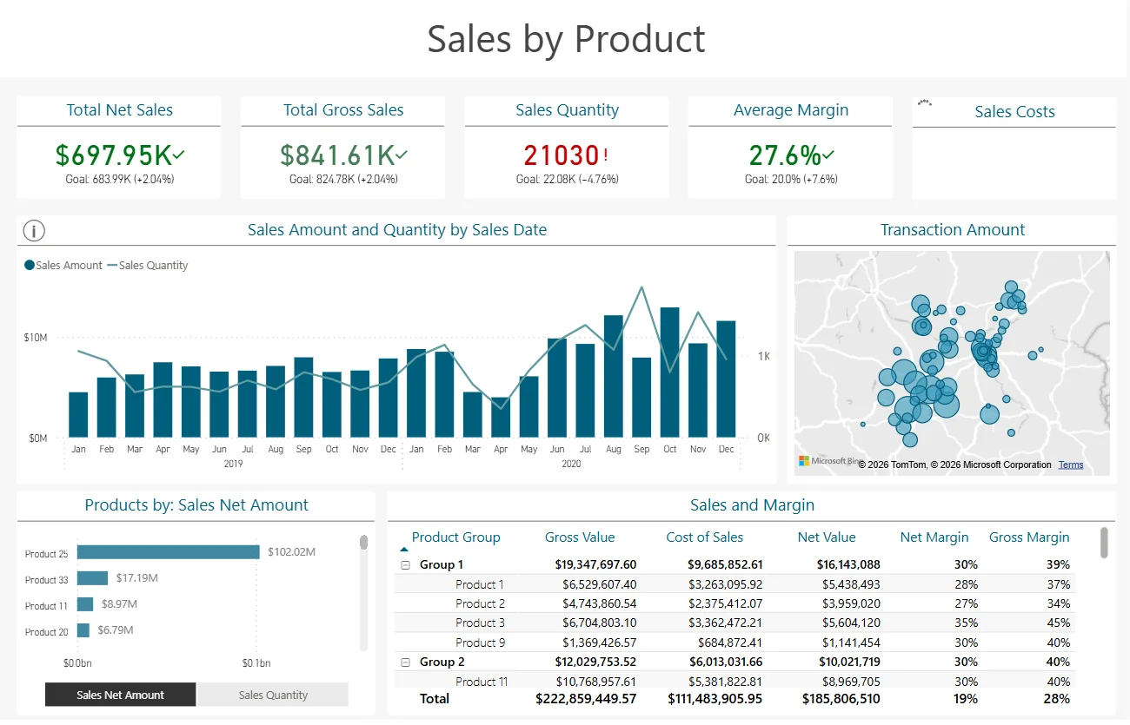Click the Product Group column header
Screen dimensions: 1130x725
(x=456, y=537)
